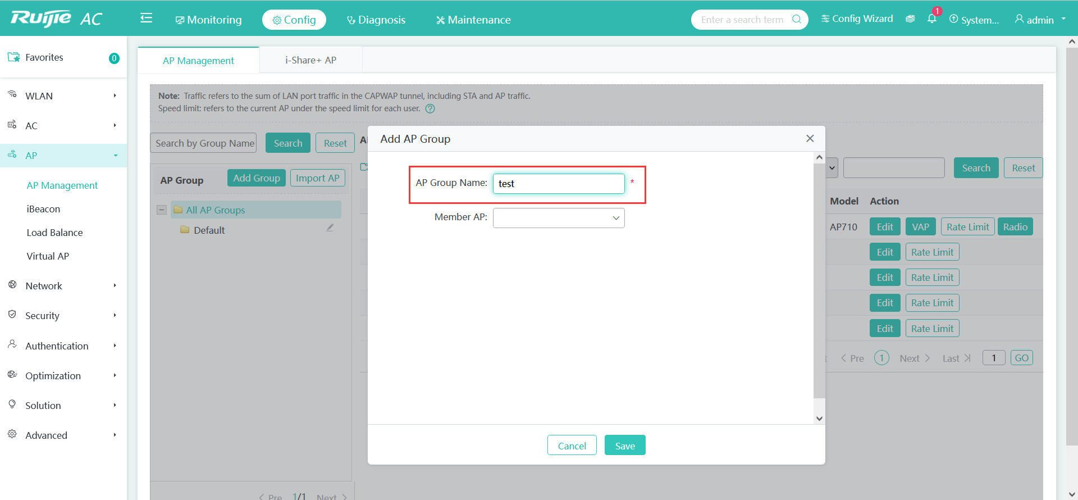Screen dimensions: 1078x500
Task: Click the help question mark icon
Action: pos(430,109)
